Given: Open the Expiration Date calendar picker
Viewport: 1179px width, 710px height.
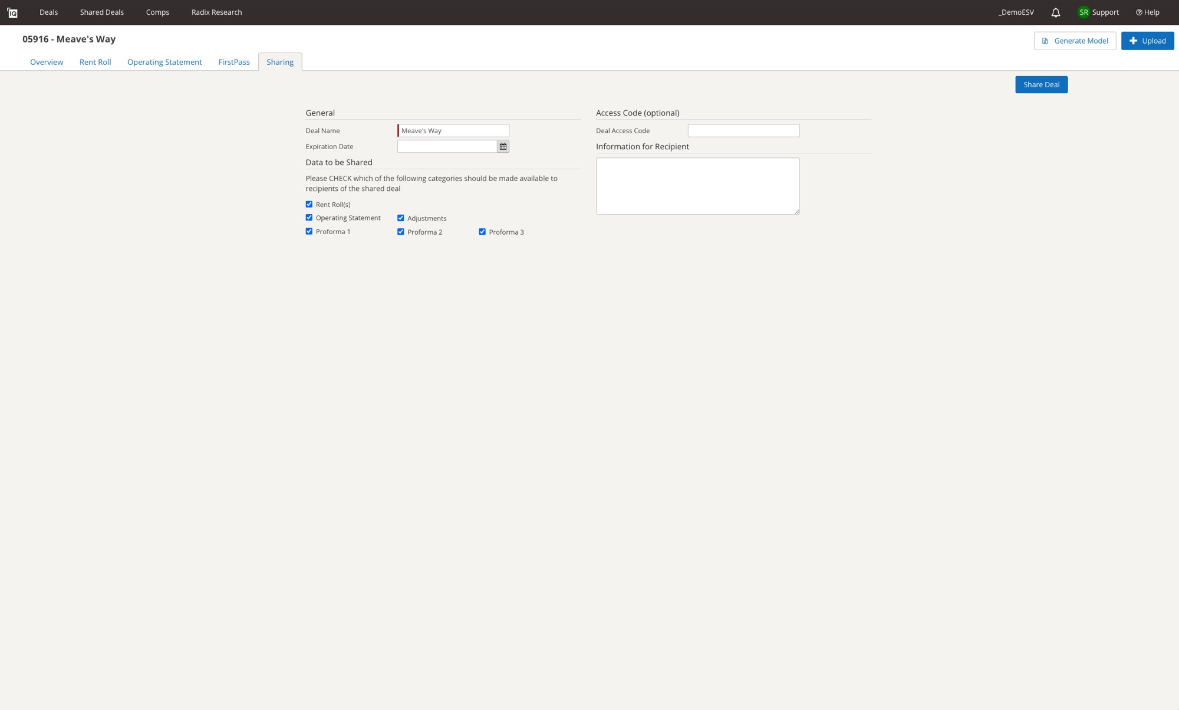Looking at the screenshot, I should pyautogui.click(x=503, y=146).
